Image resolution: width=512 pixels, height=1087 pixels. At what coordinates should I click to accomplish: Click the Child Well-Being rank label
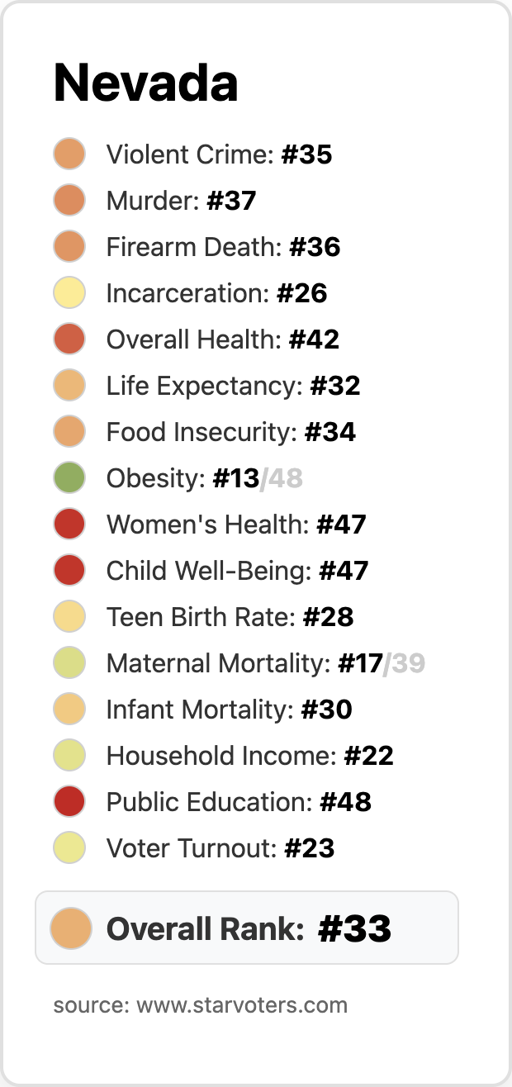click(x=237, y=571)
